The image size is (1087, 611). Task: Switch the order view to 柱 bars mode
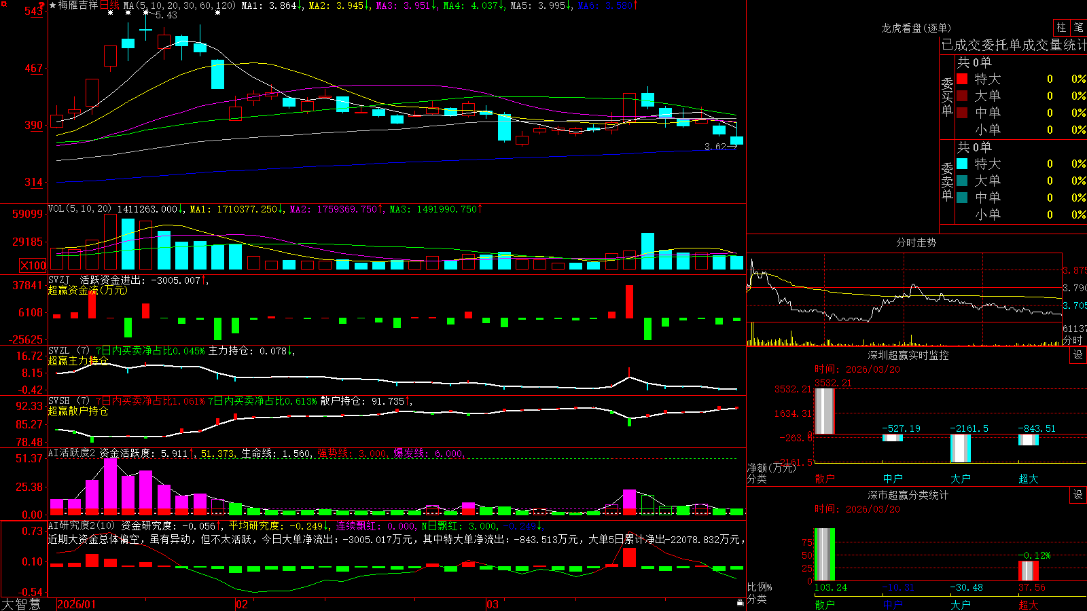(1061, 28)
